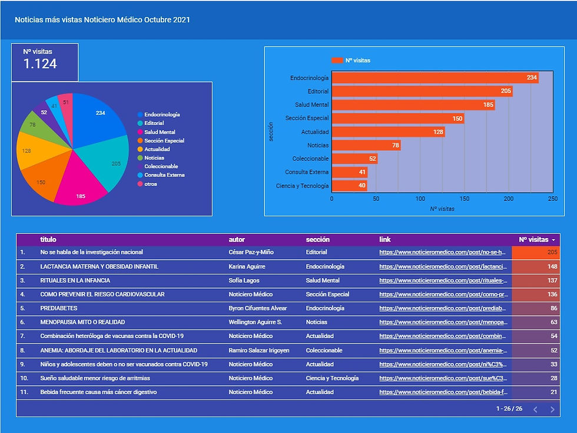The height and width of the screenshot is (433, 577).
Task: Go to previous table page arrow
Action: pos(535,409)
